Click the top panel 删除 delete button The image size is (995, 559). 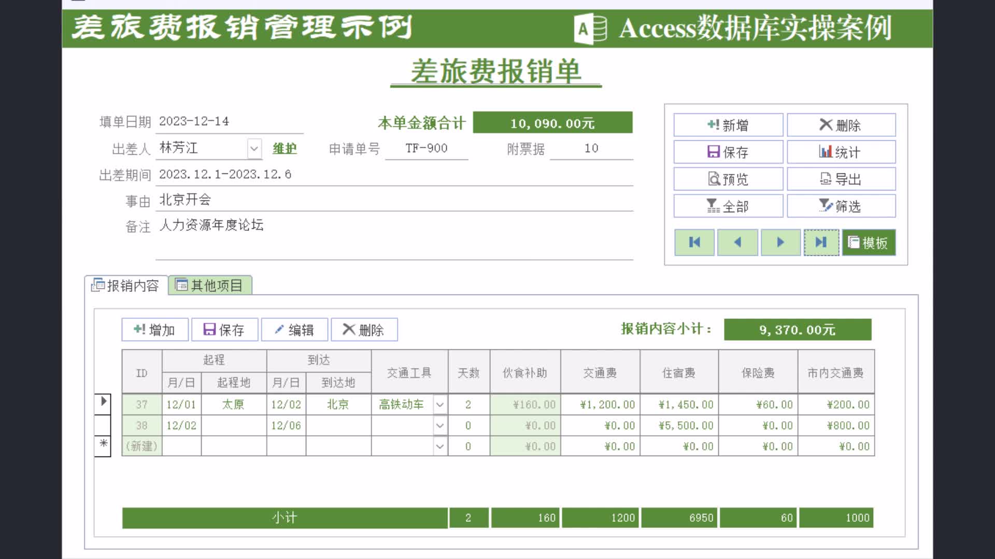coord(841,125)
